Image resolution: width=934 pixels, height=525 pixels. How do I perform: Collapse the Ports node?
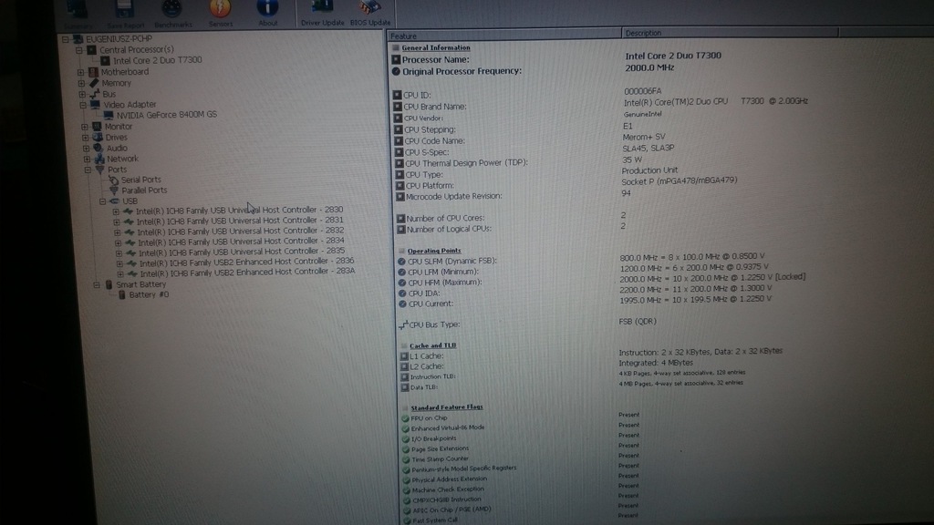[88, 170]
